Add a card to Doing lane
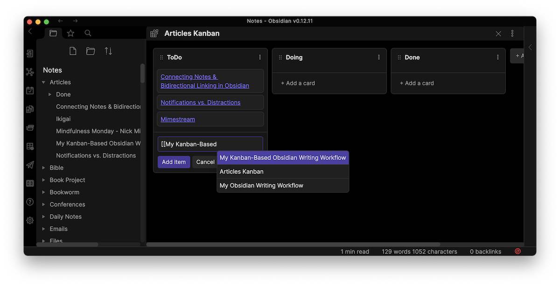 298,83
